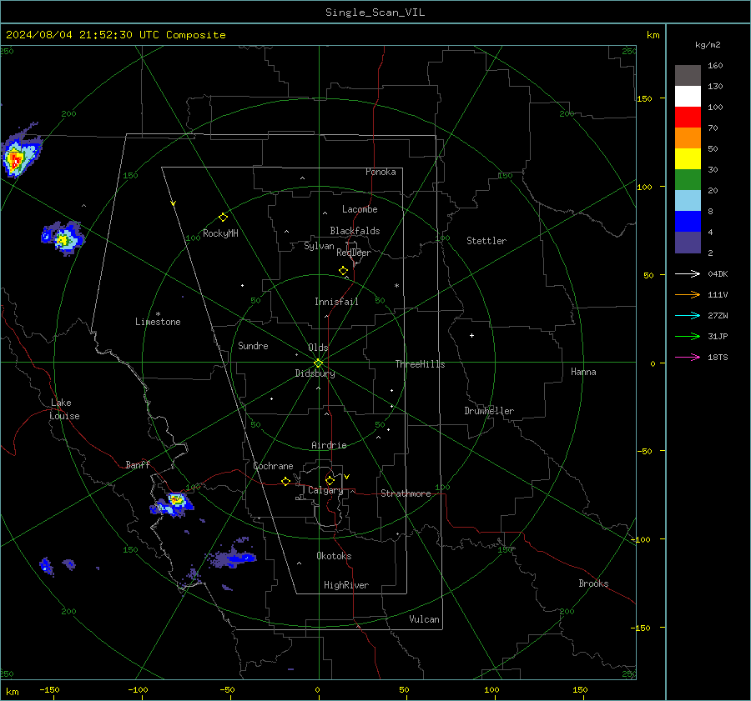Viewport: 751px width, 701px height.
Task: Click the yellow diamond marker below Cochrane
Action: (285, 482)
